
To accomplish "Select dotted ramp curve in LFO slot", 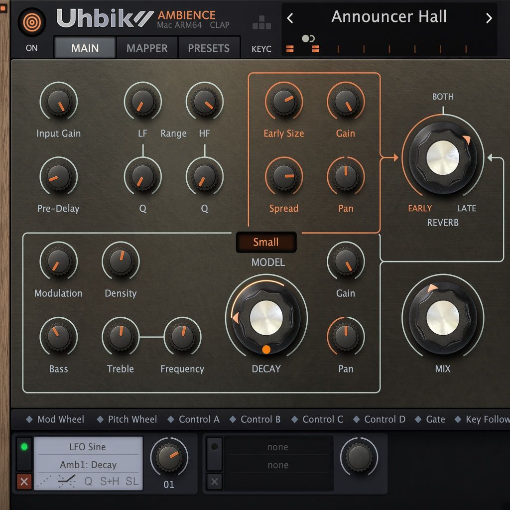I will 44,481.
